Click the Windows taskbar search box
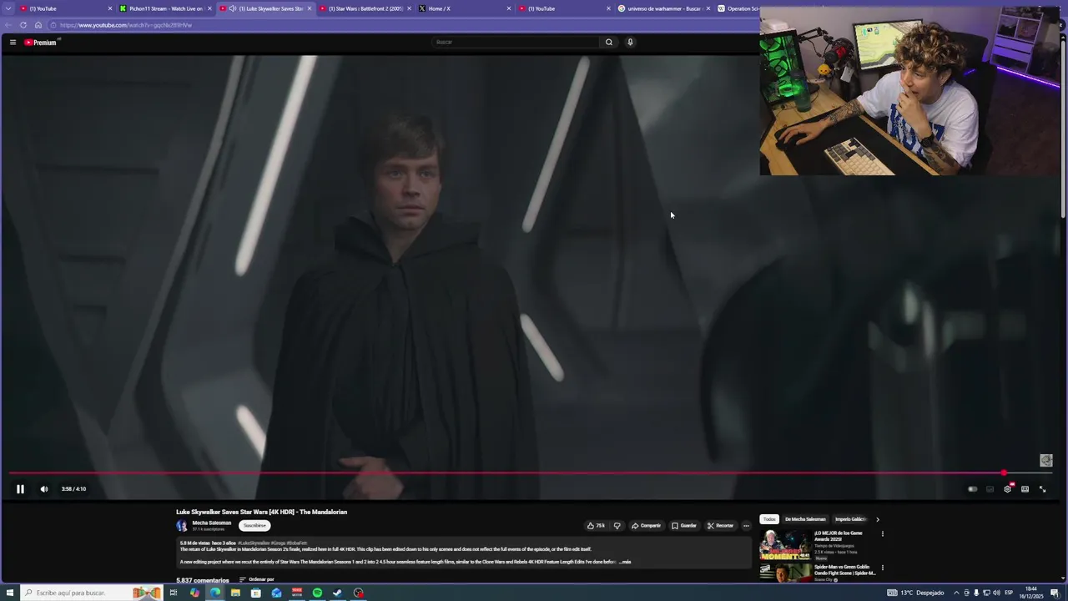This screenshot has width=1068, height=601. click(92, 593)
